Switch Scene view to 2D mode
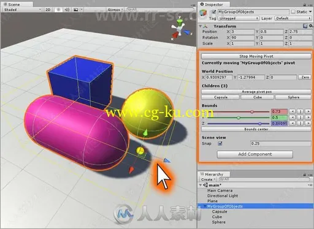This screenshot has height=229, width=314. pos(48,10)
